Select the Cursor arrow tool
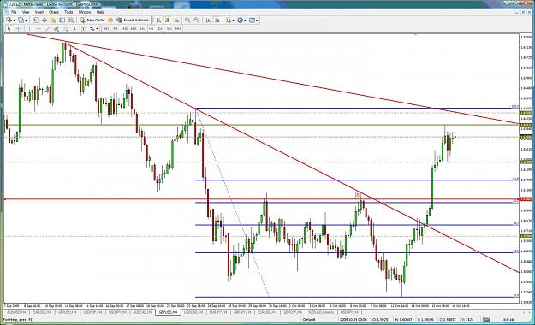This screenshot has width=535, height=325. [x=9, y=29]
